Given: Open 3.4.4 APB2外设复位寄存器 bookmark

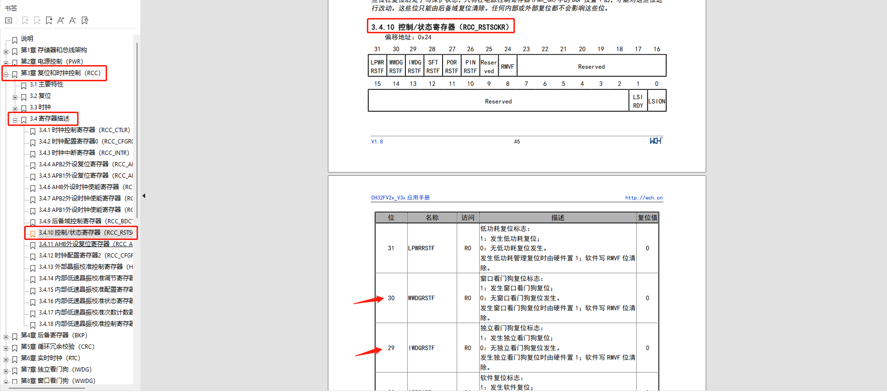Looking at the screenshot, I should (86, 164).
